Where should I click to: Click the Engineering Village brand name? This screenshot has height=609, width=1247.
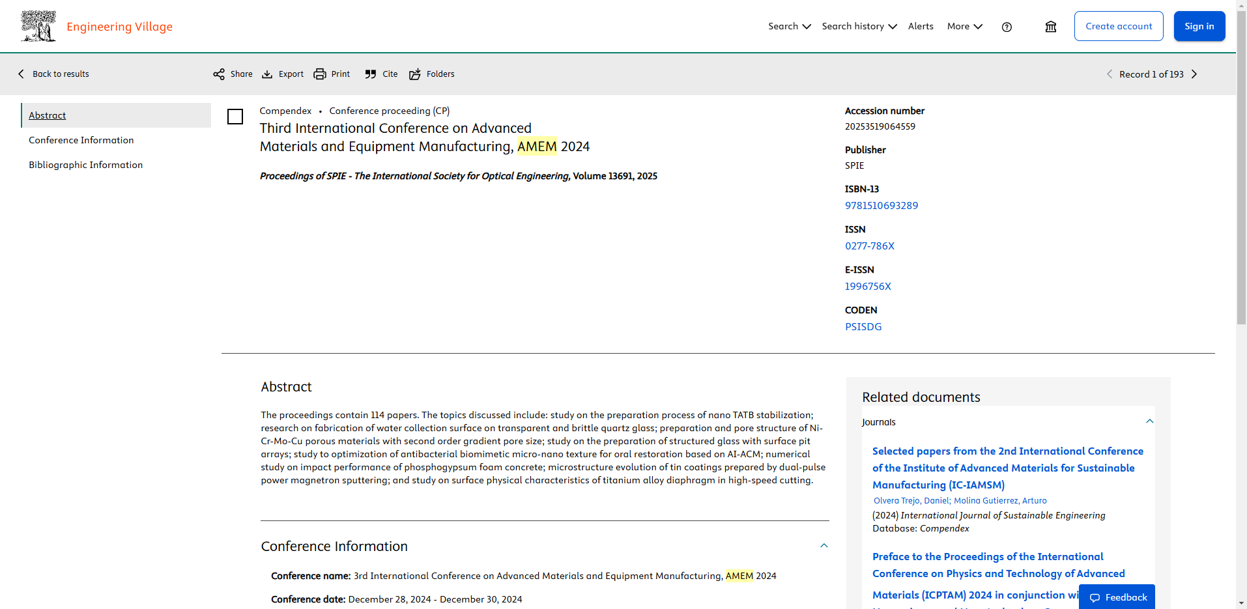click(x=119, y=27)
